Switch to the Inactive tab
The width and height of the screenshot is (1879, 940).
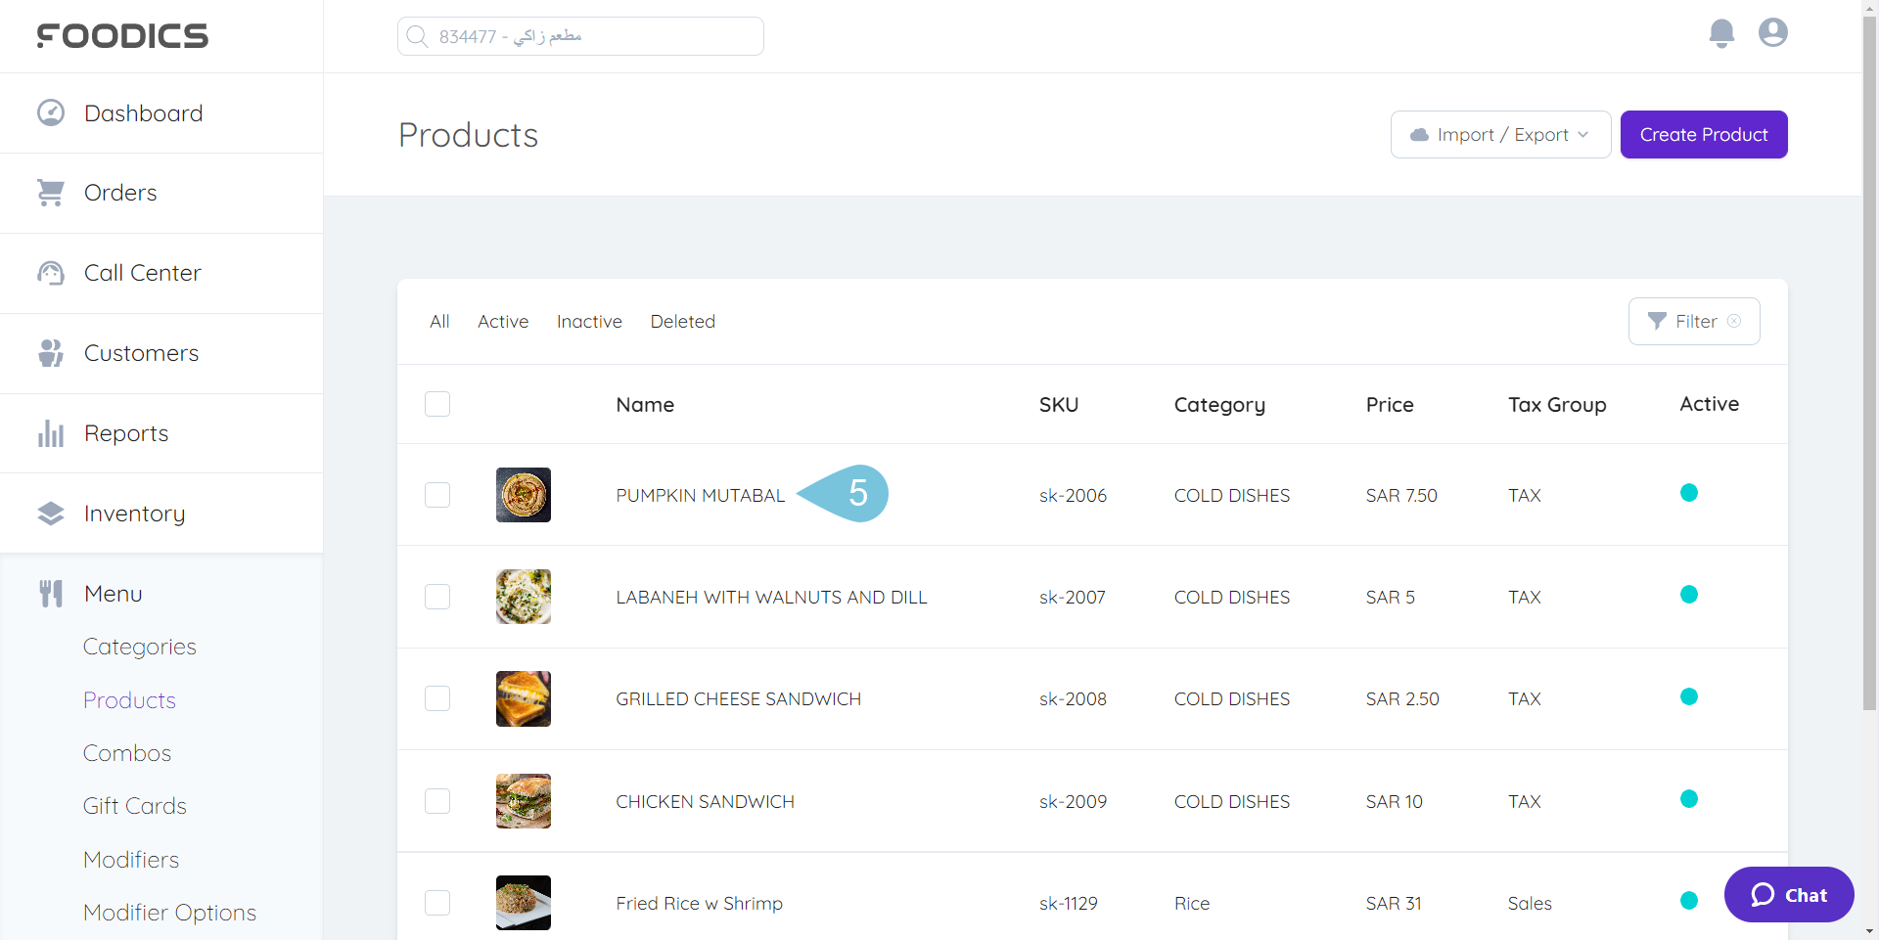coord(589,322)
